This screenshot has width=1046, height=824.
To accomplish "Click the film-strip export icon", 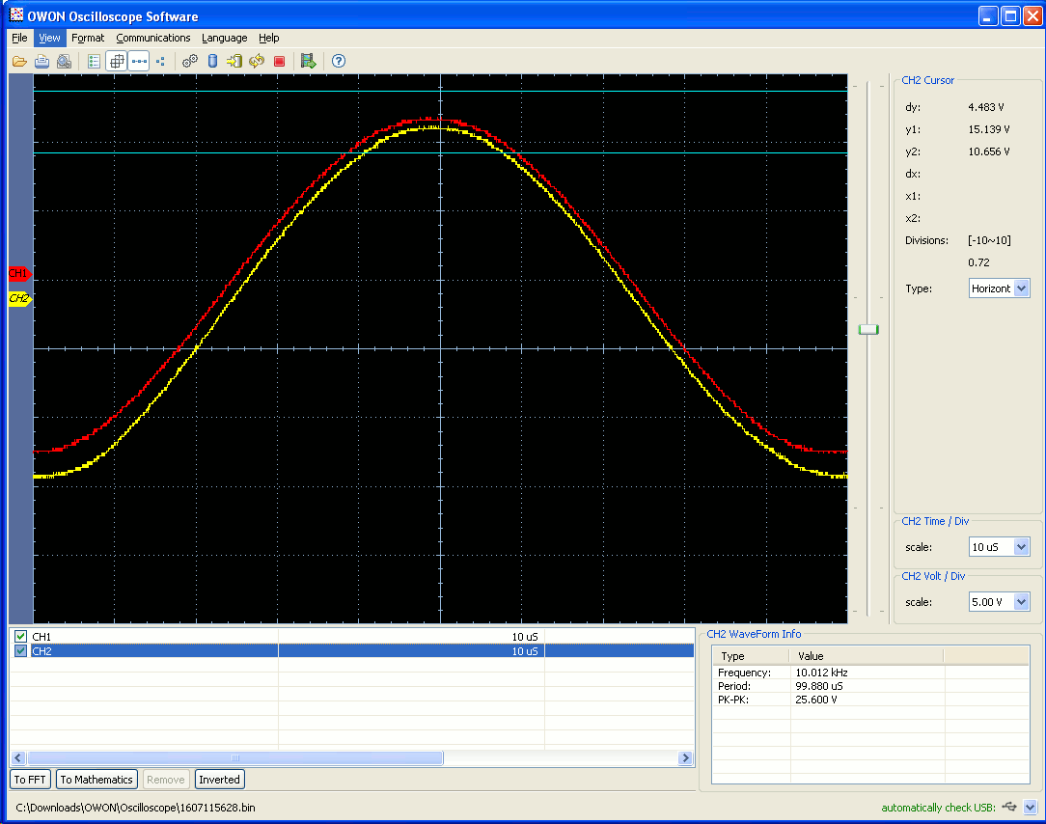I will point(308,62).
